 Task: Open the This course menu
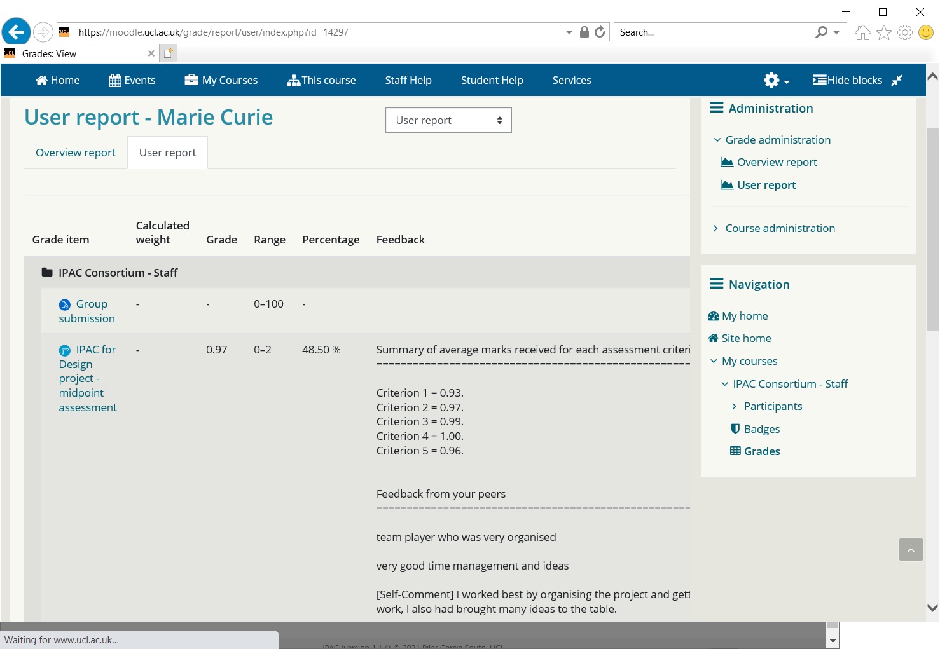click(321, 80)
